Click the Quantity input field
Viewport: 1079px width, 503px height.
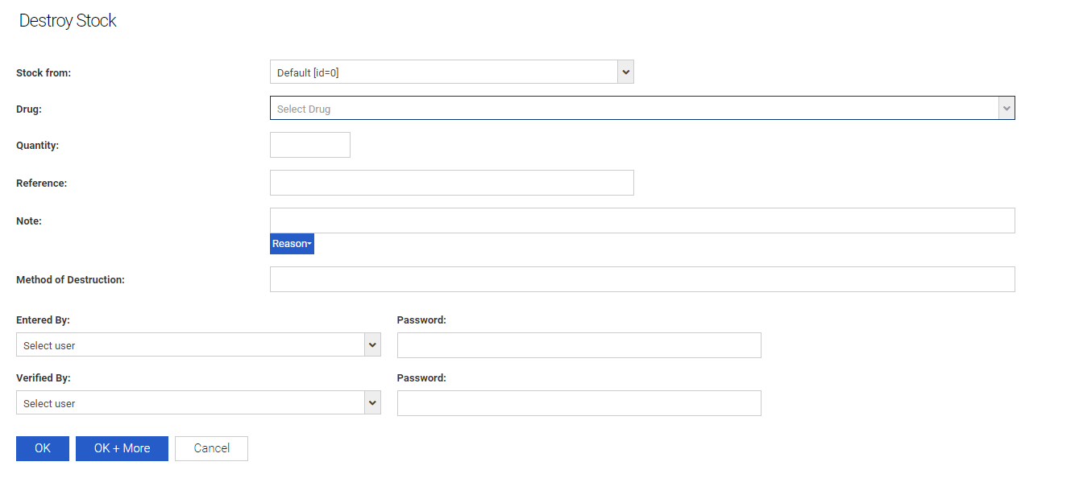(310, 145)
